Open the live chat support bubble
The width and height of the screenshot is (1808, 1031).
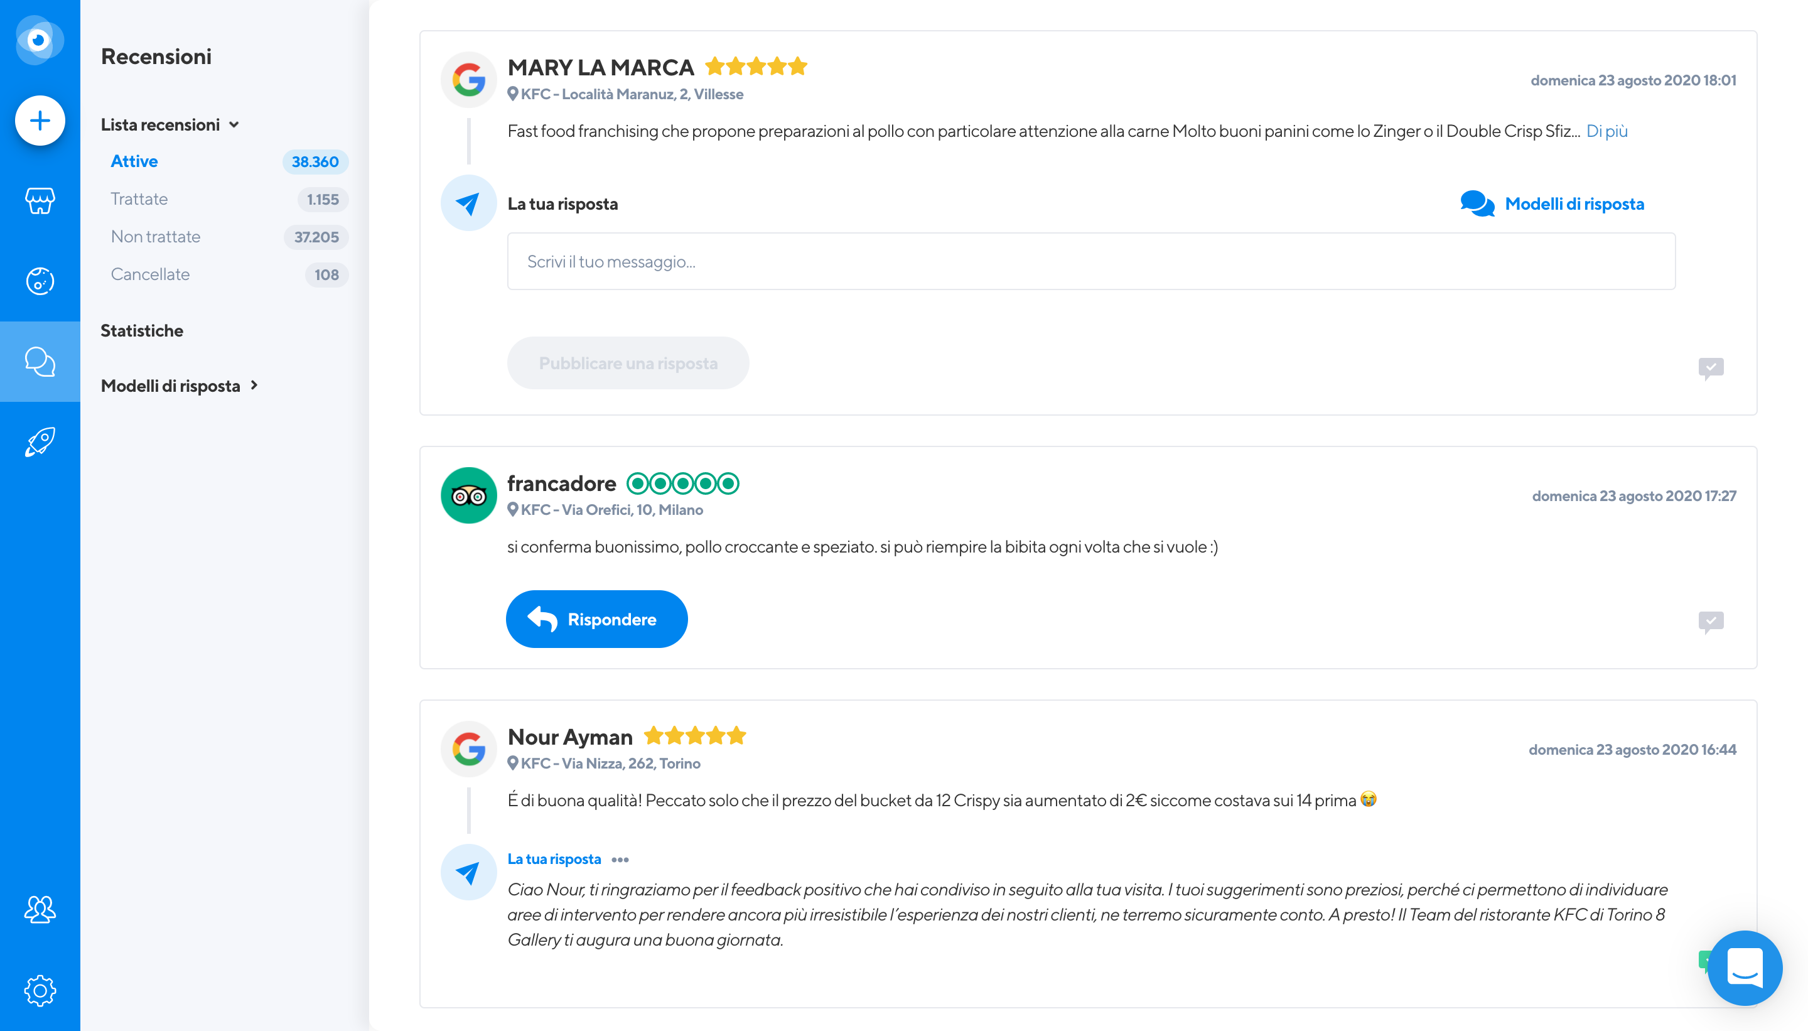point(1745,968)
